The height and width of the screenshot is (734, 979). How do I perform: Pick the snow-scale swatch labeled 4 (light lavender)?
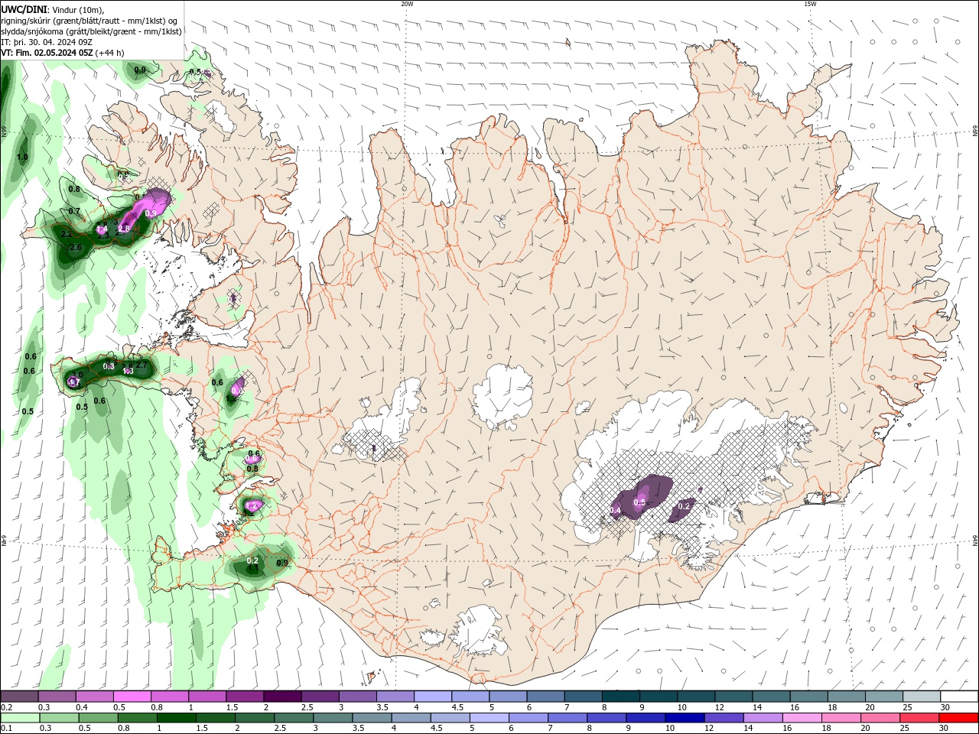pos(432,697)
